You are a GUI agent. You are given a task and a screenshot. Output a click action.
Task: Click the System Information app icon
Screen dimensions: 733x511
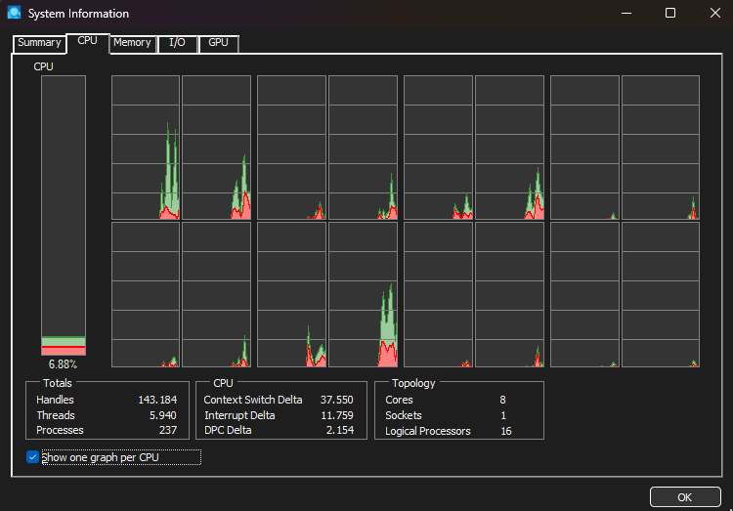pos(14,13)
